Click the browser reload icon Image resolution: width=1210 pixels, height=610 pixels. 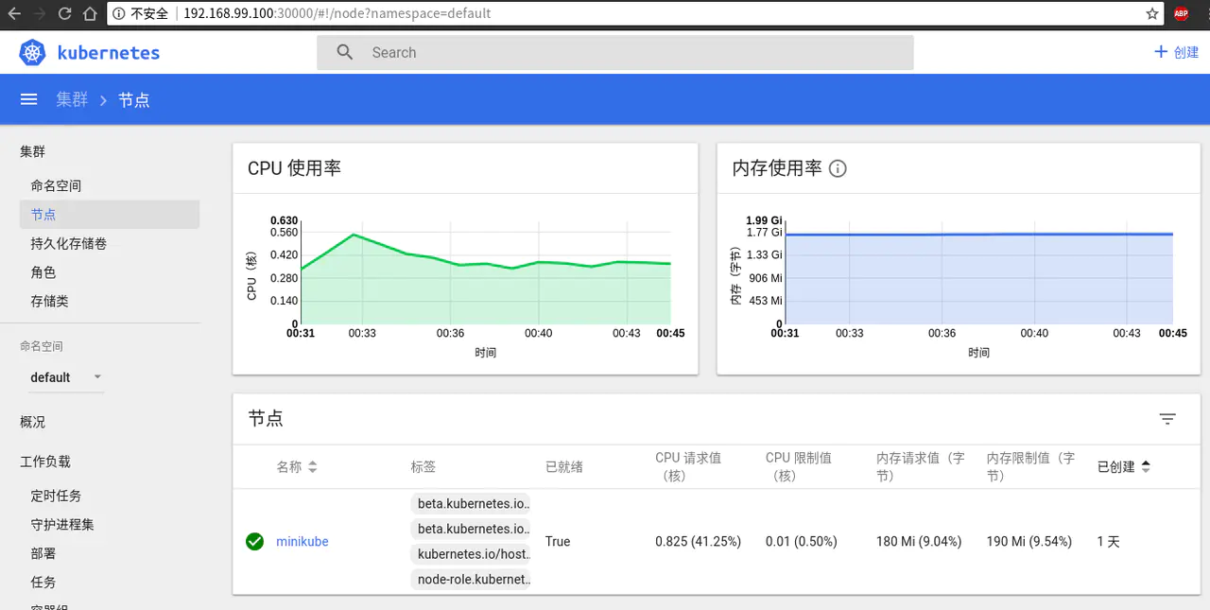(x=64, y=14)
